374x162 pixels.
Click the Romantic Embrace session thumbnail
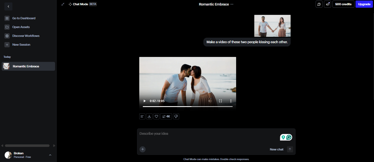(x=6, y=66)
